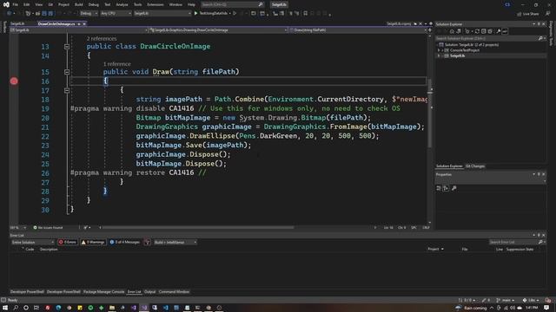This screenshot has width=556, height=312.
Task: Toggle auto-hide pin of Solution Explorer
Action: (539, 24)
